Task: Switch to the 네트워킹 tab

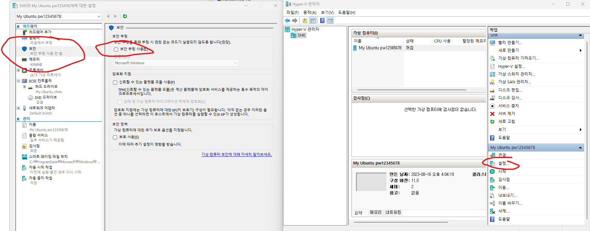Action: point(393,213)
